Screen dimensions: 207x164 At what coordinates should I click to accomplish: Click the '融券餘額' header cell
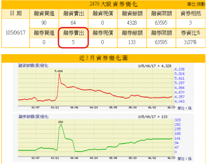tap(132, 33)
